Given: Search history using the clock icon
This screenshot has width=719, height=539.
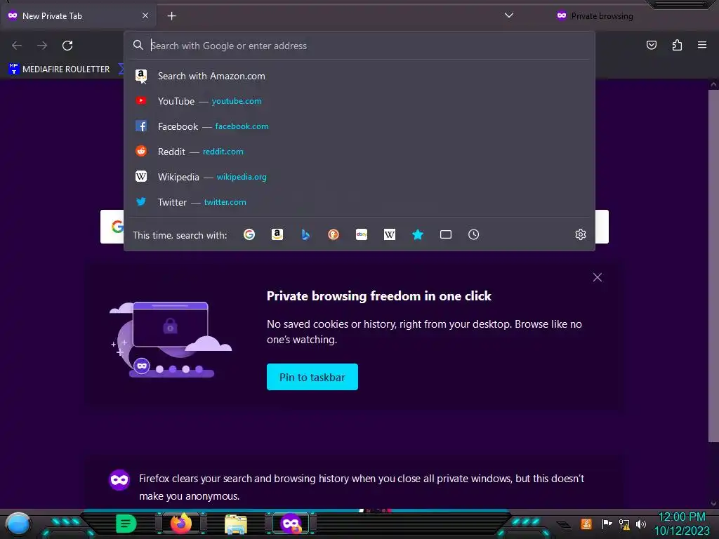Looking at the screenshot, I should pyautogui.click(x=474, y=234).
